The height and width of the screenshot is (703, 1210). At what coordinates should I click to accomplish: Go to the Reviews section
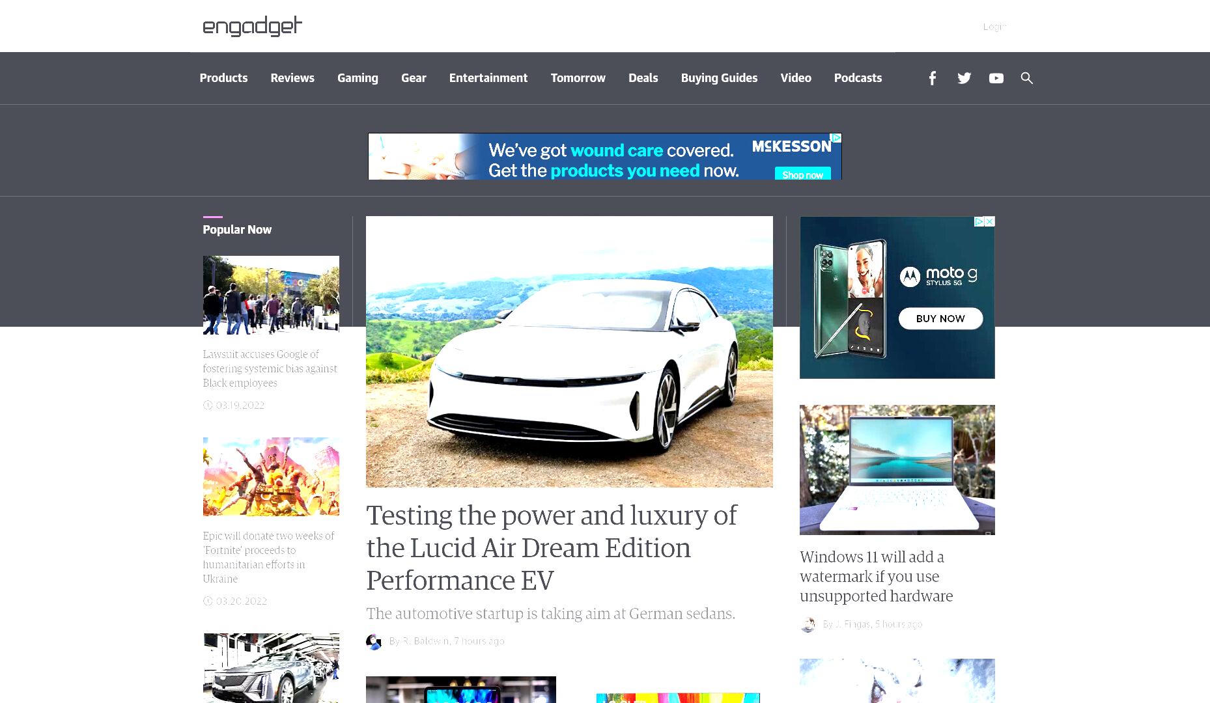(x=292, y=78)
